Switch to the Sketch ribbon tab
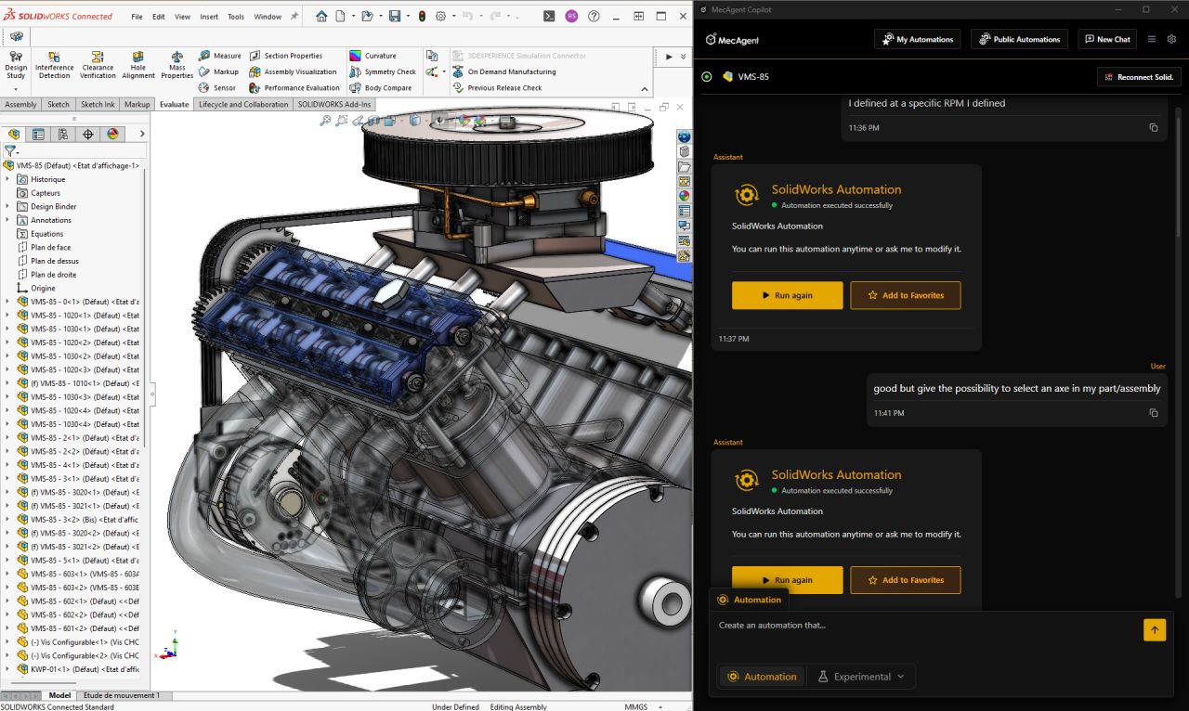 point(59,104)
